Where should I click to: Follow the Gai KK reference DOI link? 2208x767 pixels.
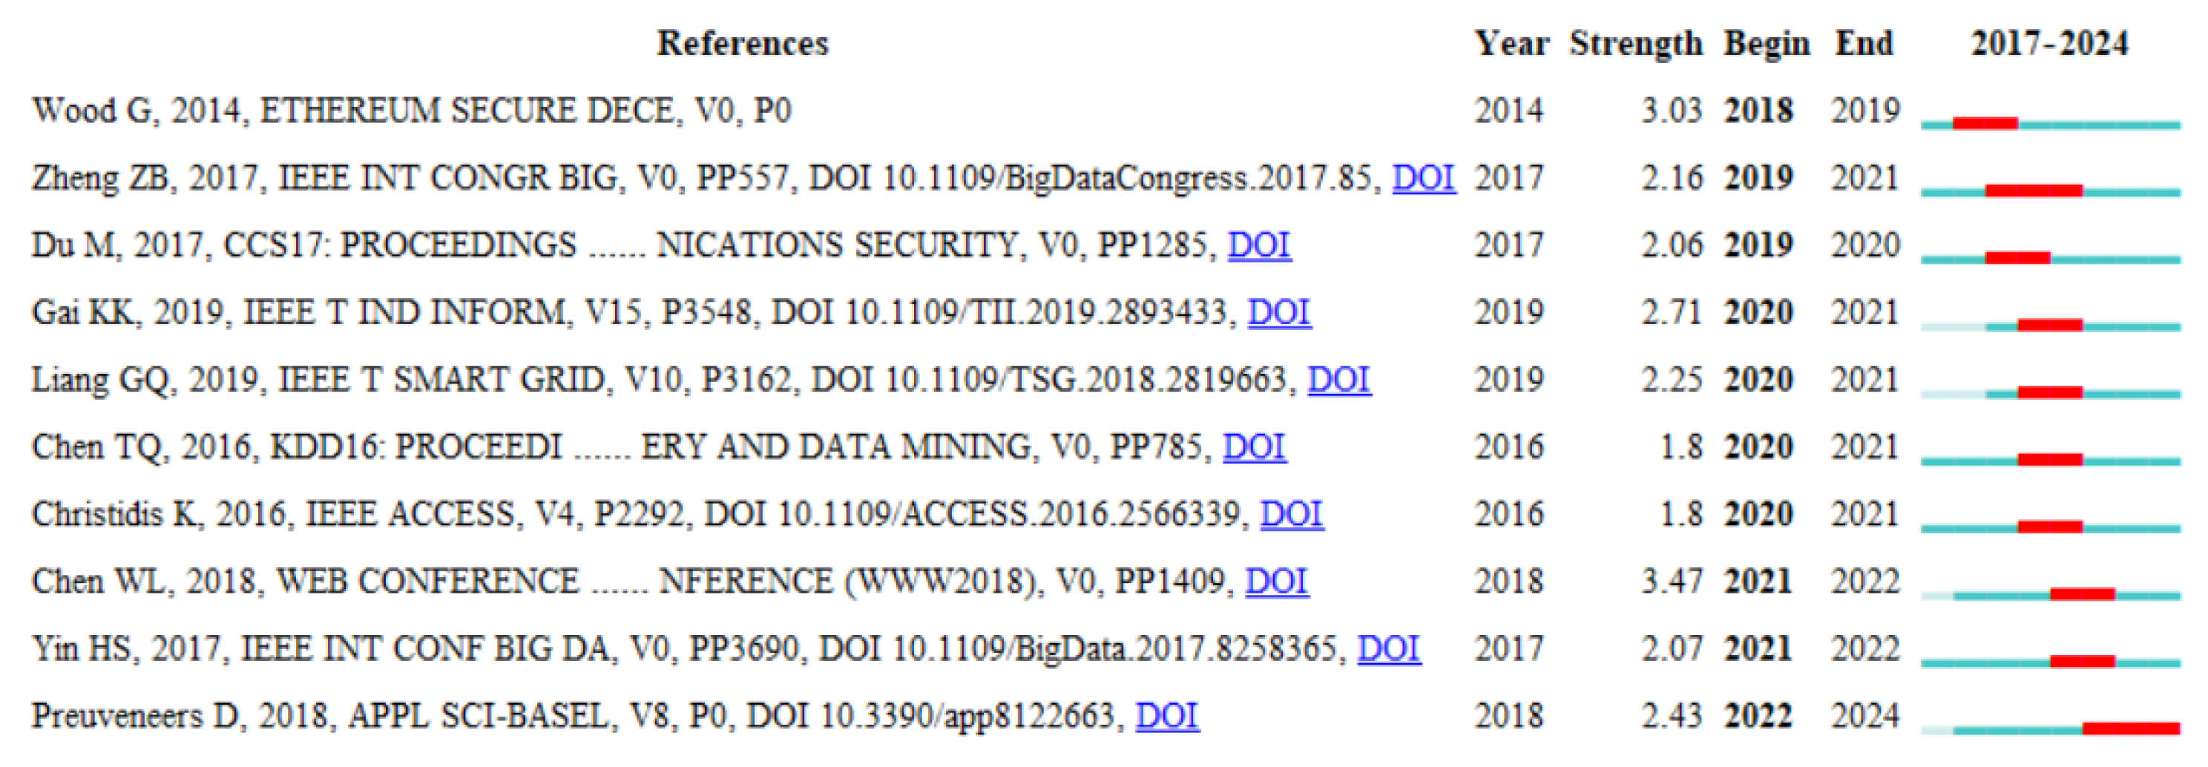pos(1278,313)
